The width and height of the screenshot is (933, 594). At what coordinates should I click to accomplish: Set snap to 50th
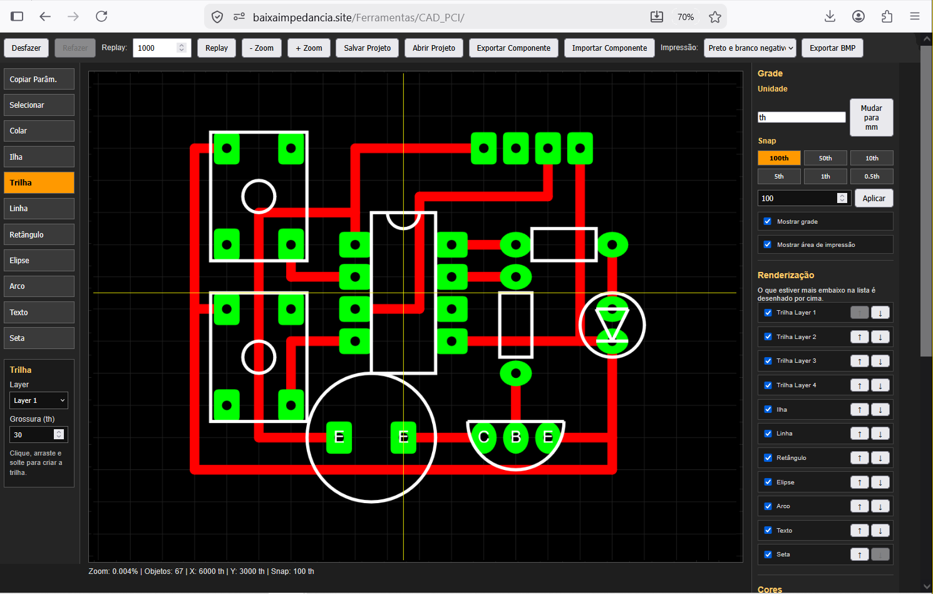(825, 158)
